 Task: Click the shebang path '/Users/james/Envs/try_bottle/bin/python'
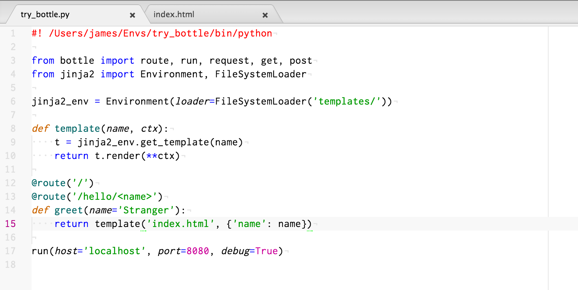pyautogui.click(x=161, y=33)
